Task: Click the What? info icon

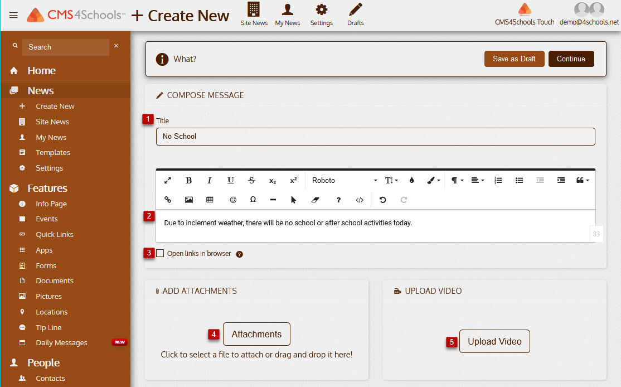Action: click(x=162, y=60)
